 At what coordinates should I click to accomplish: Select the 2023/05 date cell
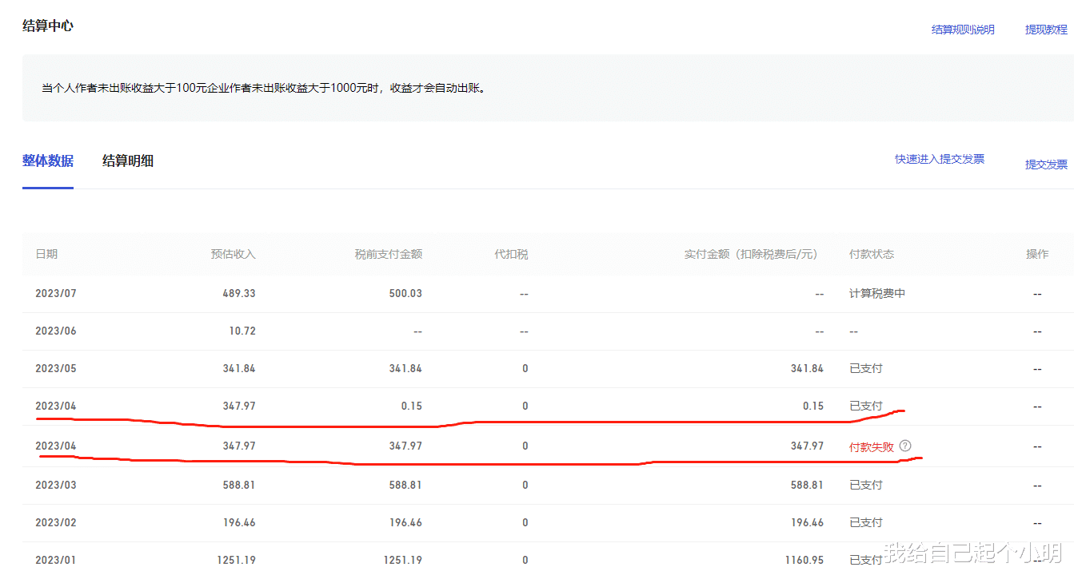(x=56, y=368)
